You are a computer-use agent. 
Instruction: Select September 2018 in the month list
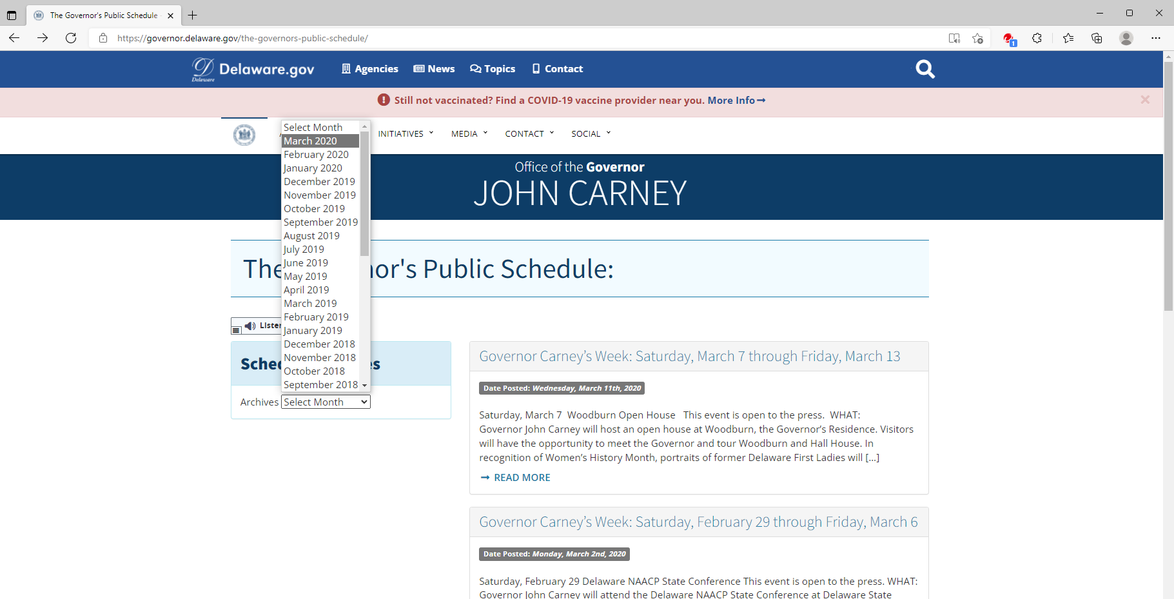(320, 384)
